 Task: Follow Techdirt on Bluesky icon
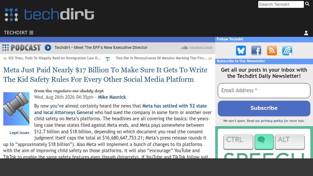coord(241,51)
